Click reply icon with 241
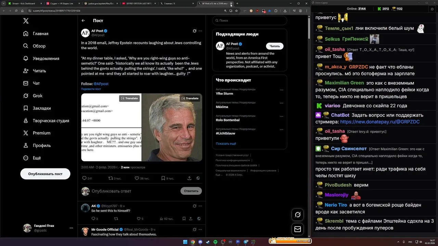 [85, 178]
